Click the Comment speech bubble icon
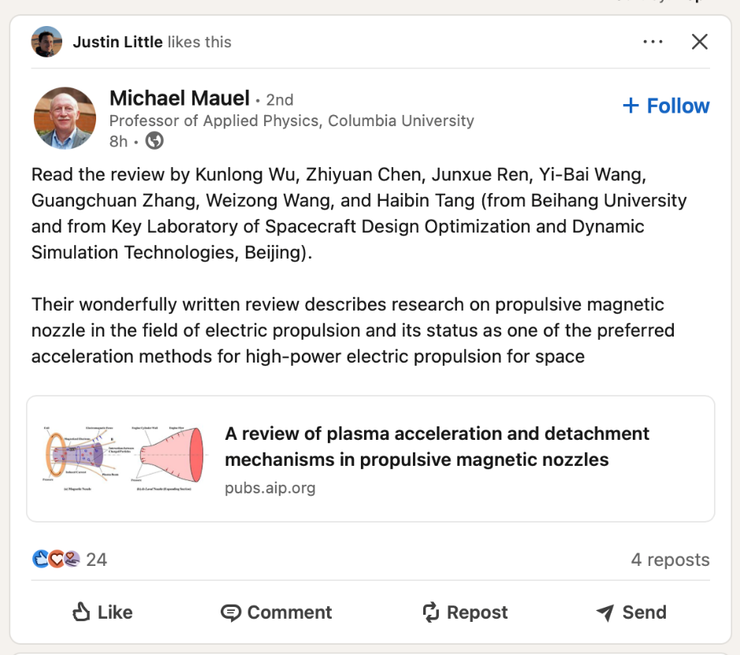 [x=230, y=612]
